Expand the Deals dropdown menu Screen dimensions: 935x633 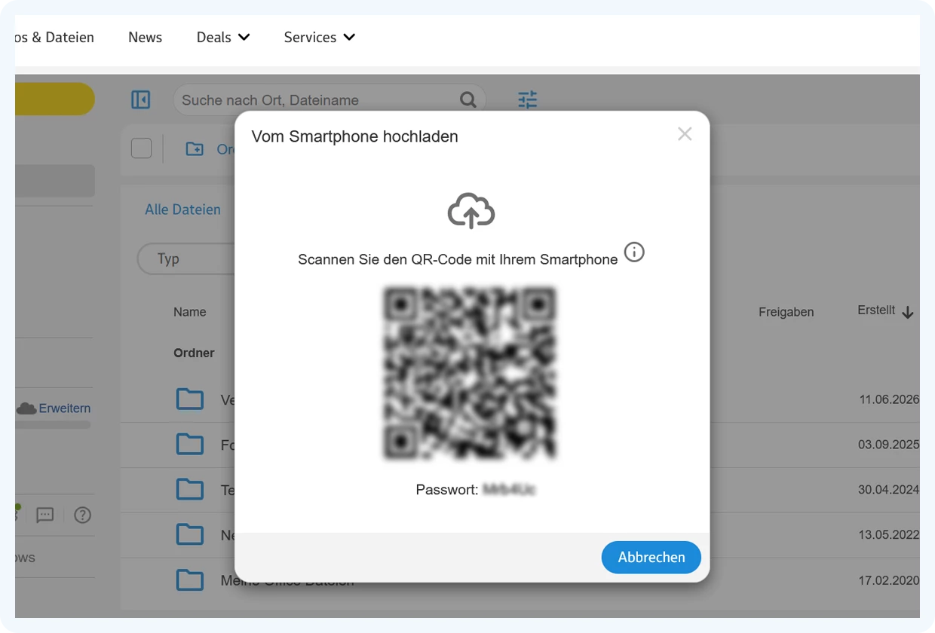[222, 37]
